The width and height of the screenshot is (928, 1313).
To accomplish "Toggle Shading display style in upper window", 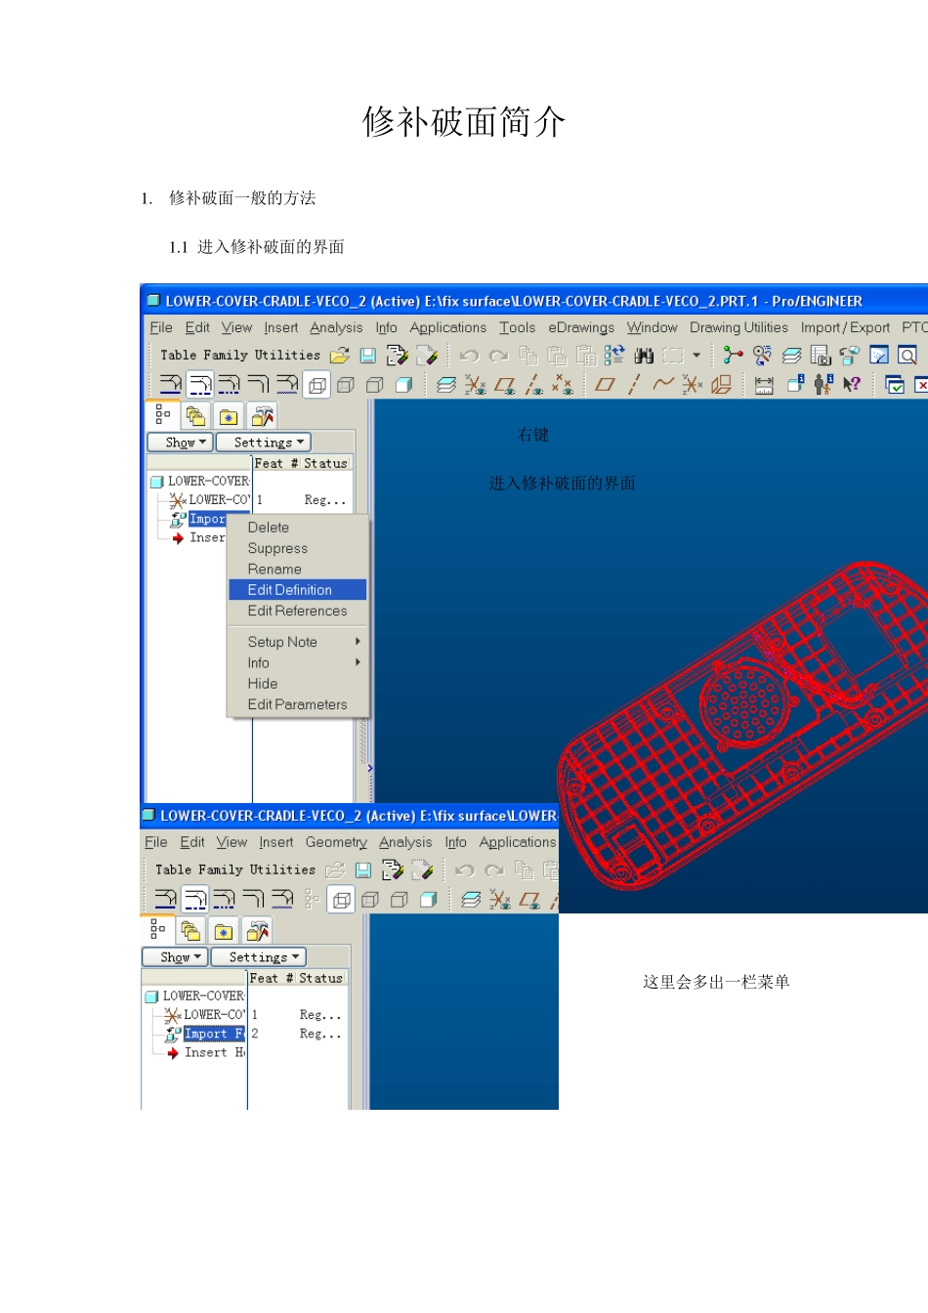I will pos(403,385).
